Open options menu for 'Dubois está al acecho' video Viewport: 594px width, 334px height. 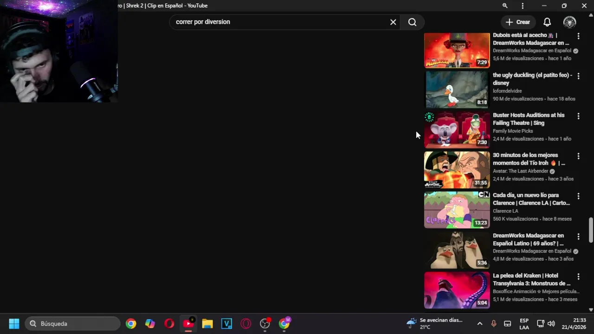click(x=578, y=36)
